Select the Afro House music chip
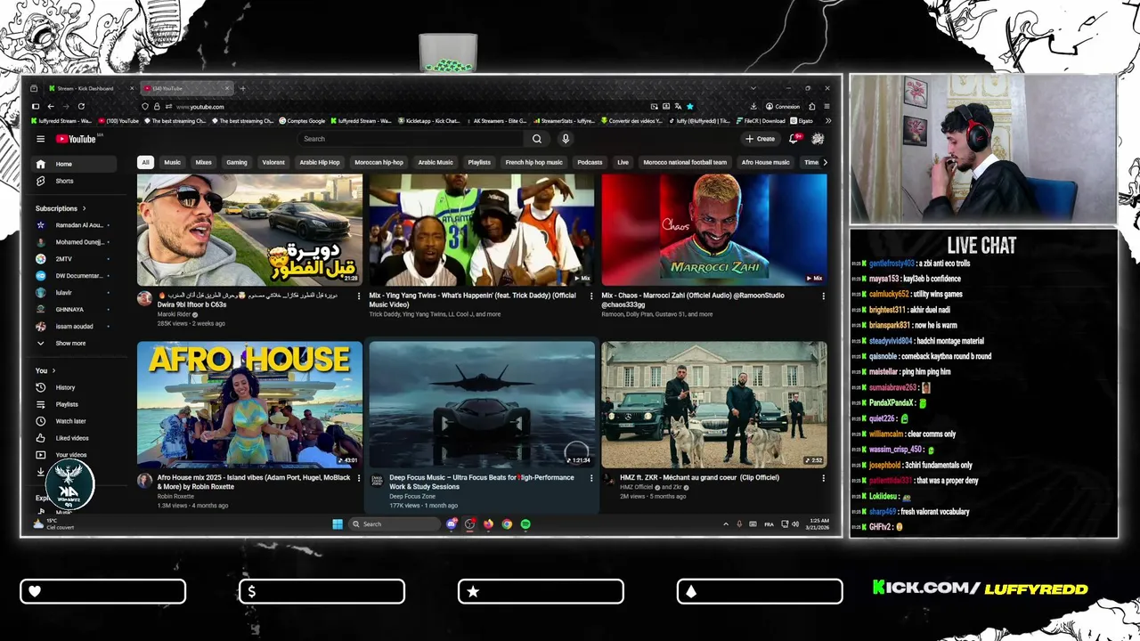The width and height of the screenshot is (1140, 641). (x=766, y=162)
